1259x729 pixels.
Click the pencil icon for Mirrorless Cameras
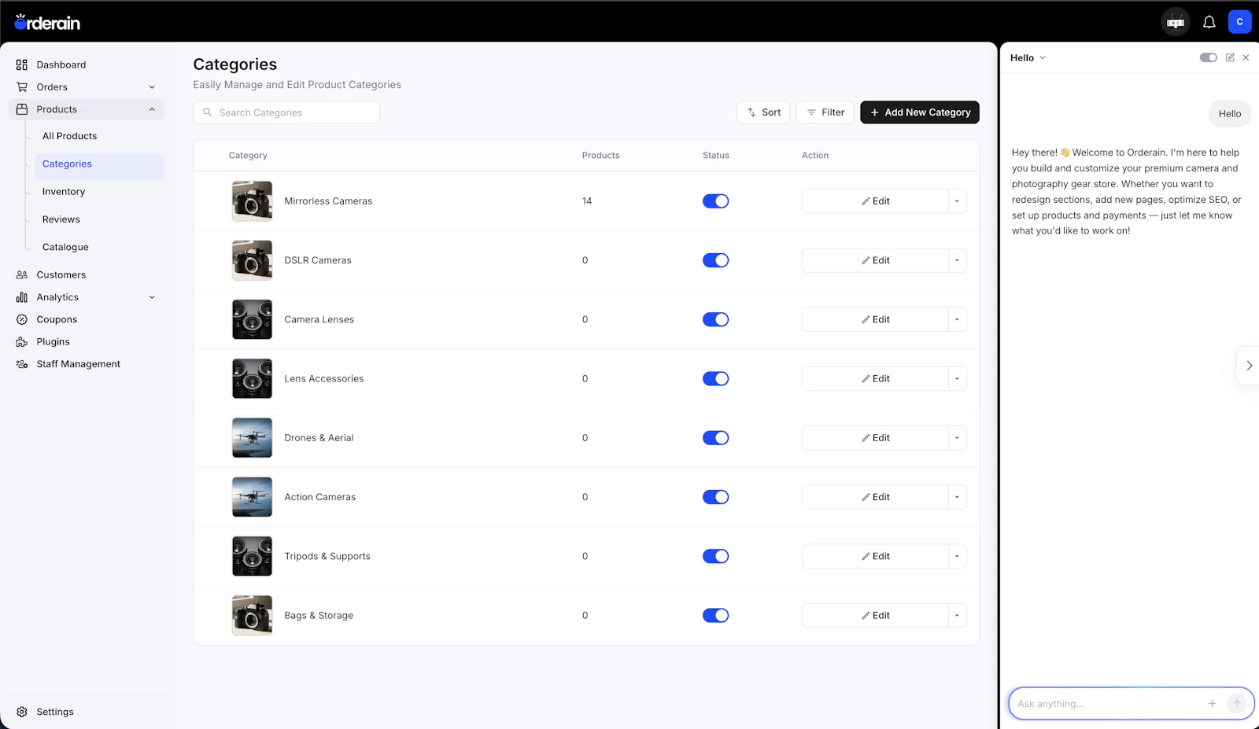tap(866, 201)
